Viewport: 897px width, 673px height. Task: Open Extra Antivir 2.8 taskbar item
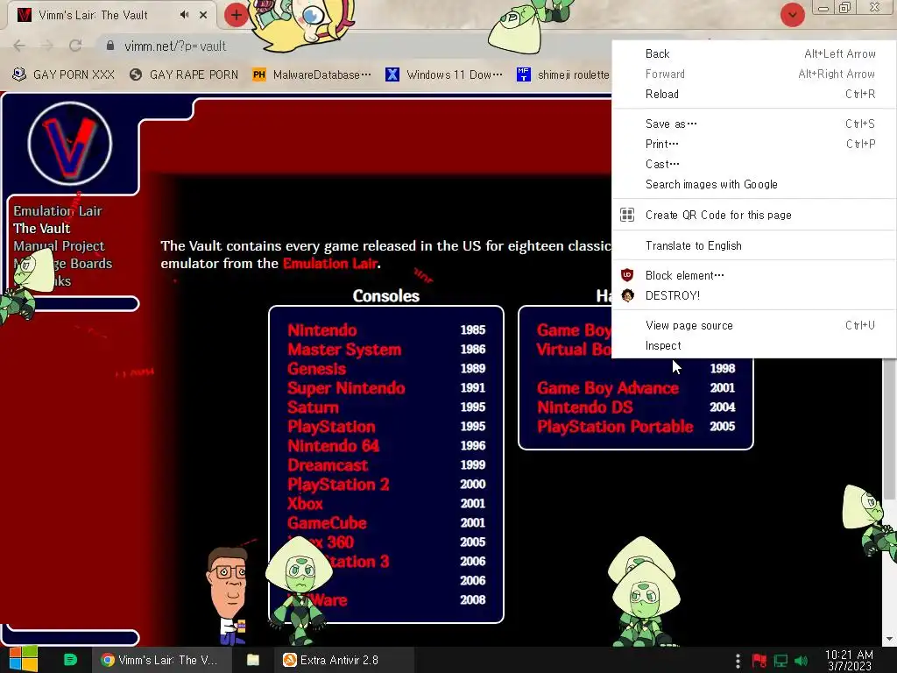pos(343,660)
